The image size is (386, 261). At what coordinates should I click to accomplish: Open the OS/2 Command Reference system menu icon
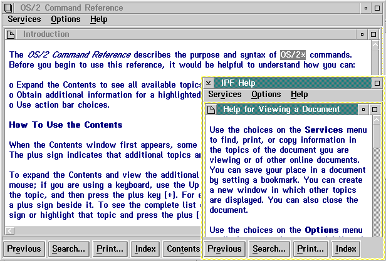8,8
